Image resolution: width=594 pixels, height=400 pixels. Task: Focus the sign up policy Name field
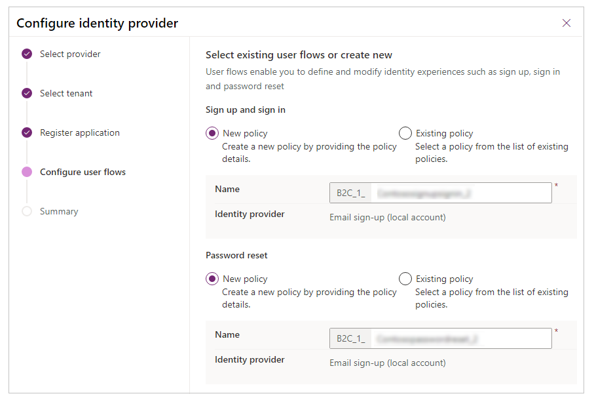coord(460,193)
